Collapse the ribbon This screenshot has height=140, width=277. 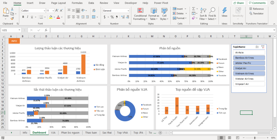click(274, 24)
